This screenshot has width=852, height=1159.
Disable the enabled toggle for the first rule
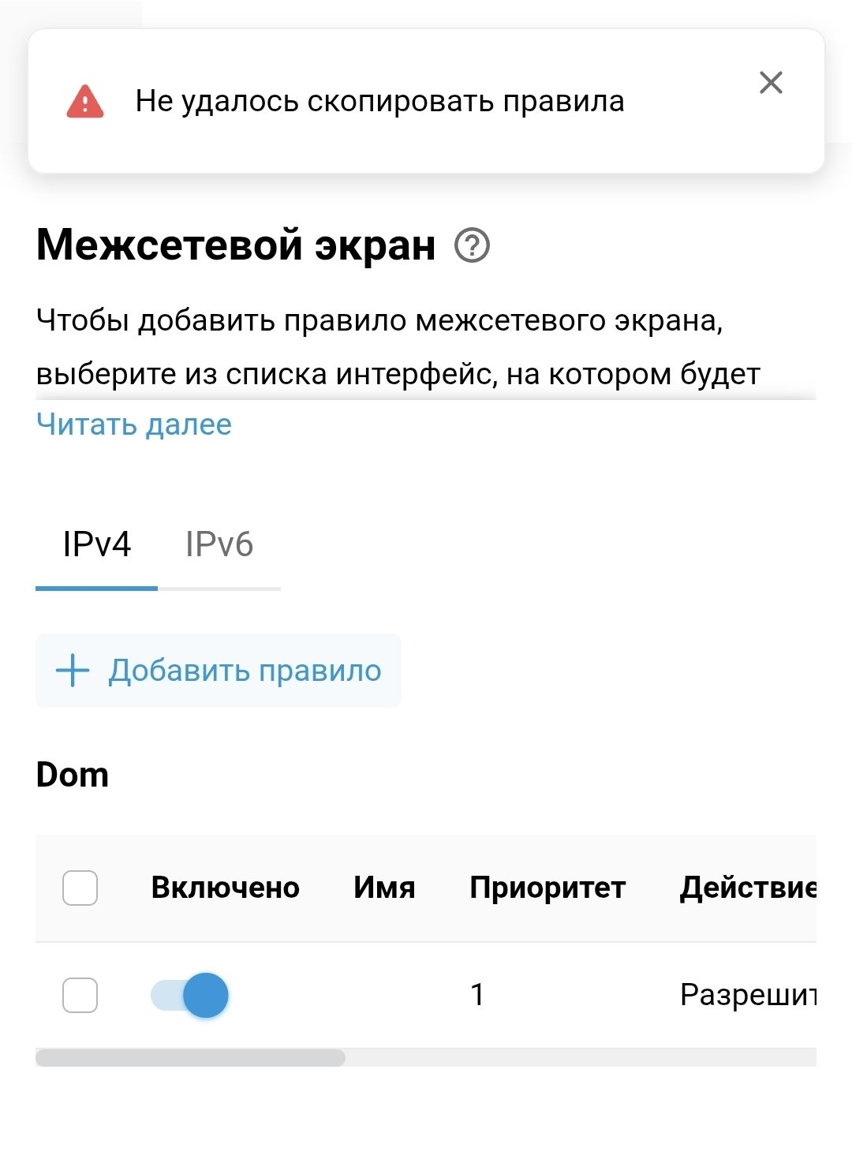click(x=190, y=995)
